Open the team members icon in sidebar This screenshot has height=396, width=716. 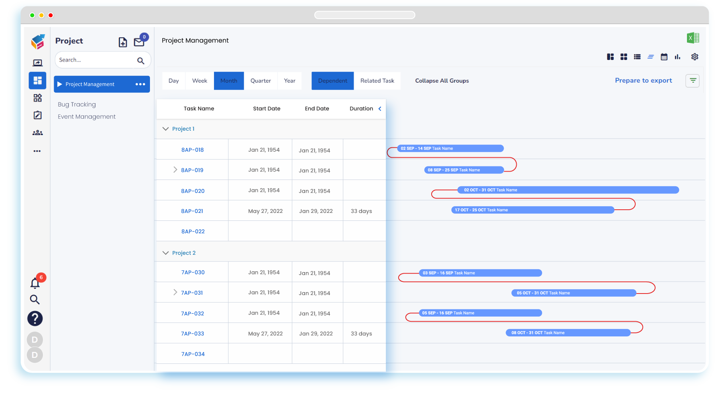coord(37,132)
